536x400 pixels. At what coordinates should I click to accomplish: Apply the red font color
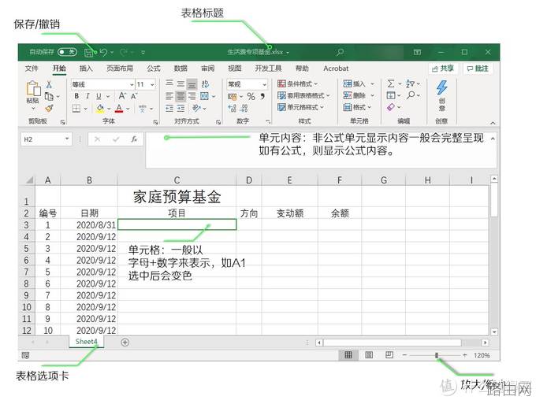[119, 109]
